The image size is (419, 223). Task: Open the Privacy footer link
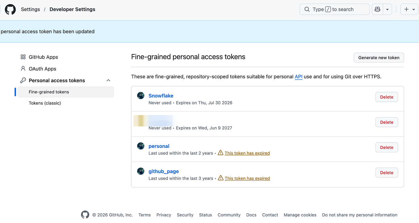(164, 215)
